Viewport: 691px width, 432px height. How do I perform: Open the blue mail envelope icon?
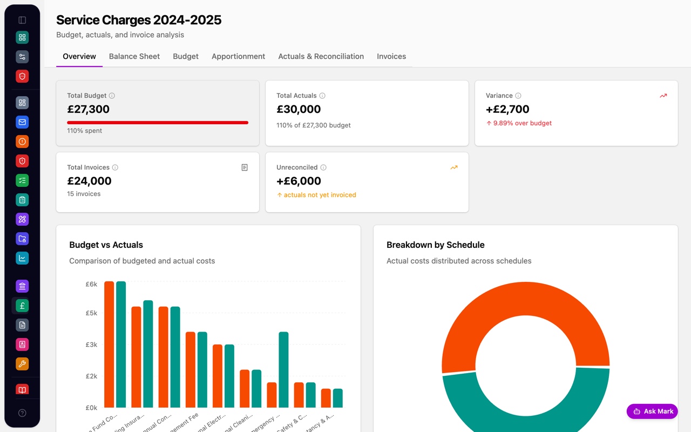(22, 122)
